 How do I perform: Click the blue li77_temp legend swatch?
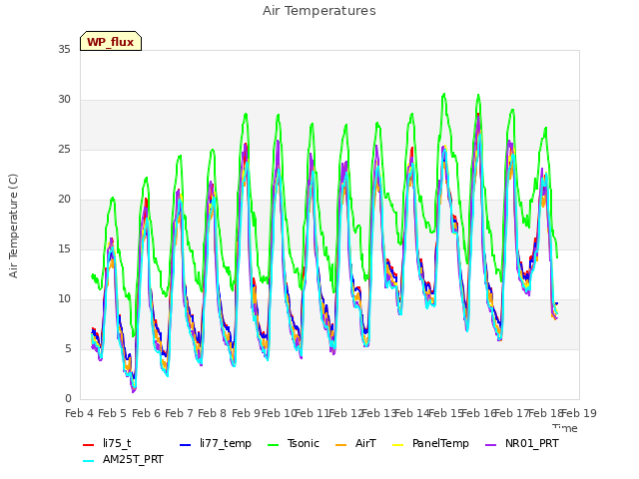pyautogui.click(x=185, y=444)
